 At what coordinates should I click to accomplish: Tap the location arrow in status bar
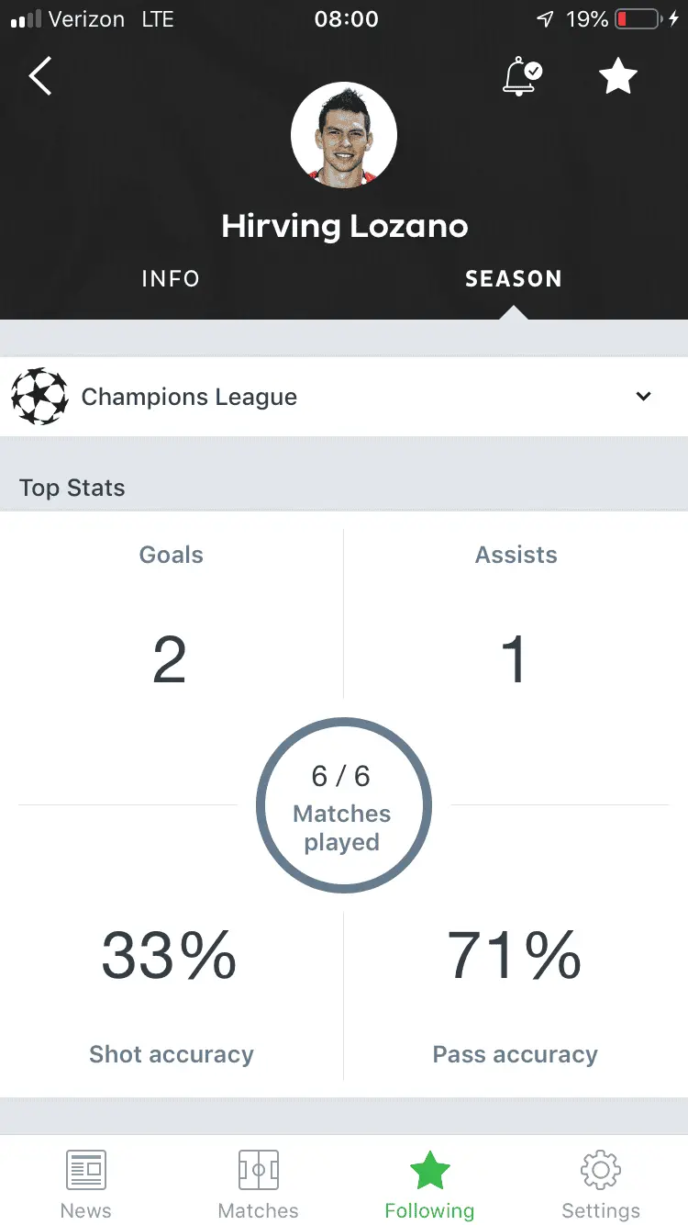545,19
